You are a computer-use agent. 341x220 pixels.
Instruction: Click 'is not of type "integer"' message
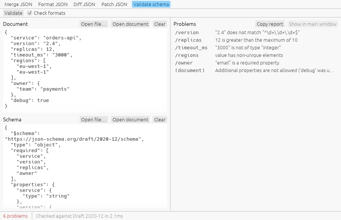pos(248,48)
